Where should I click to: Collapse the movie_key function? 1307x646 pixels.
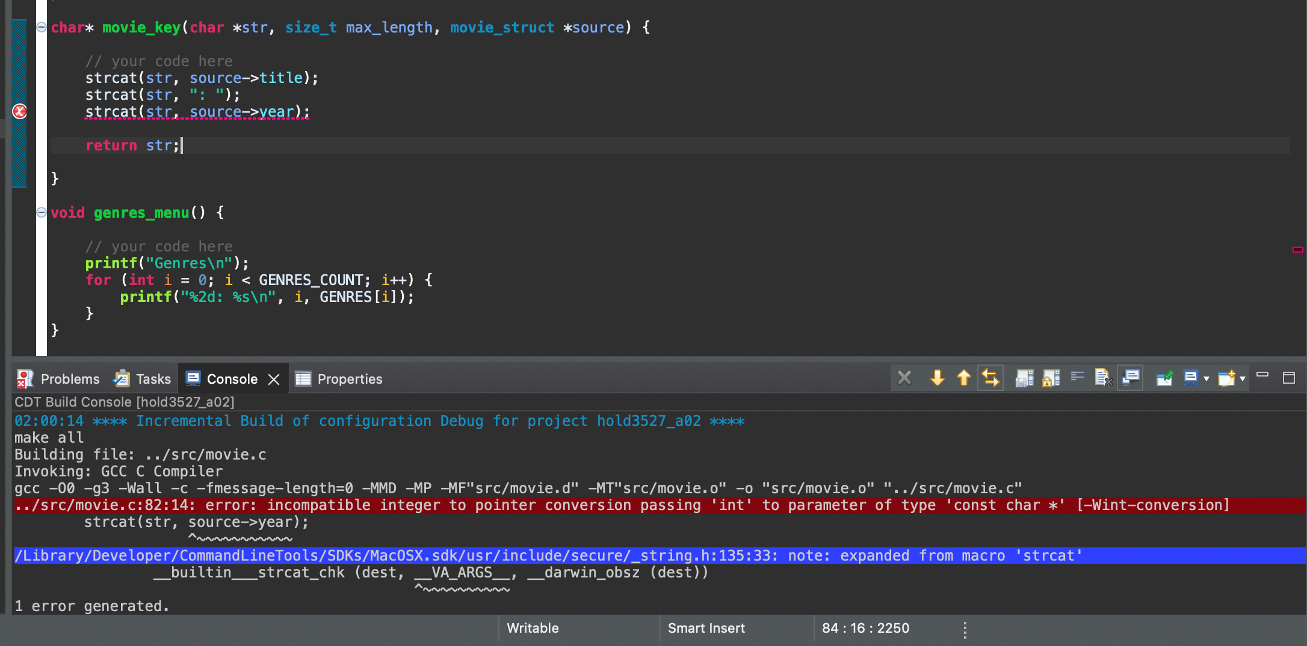click(x=41, y=26)
